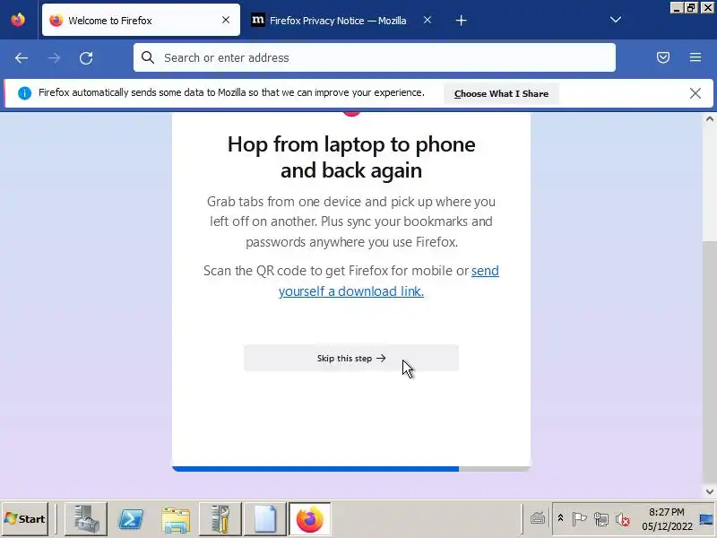Screen dimensions: 717x538
Task: Open the on-screen keyboard tray icon
Action: tap(538, 519)
